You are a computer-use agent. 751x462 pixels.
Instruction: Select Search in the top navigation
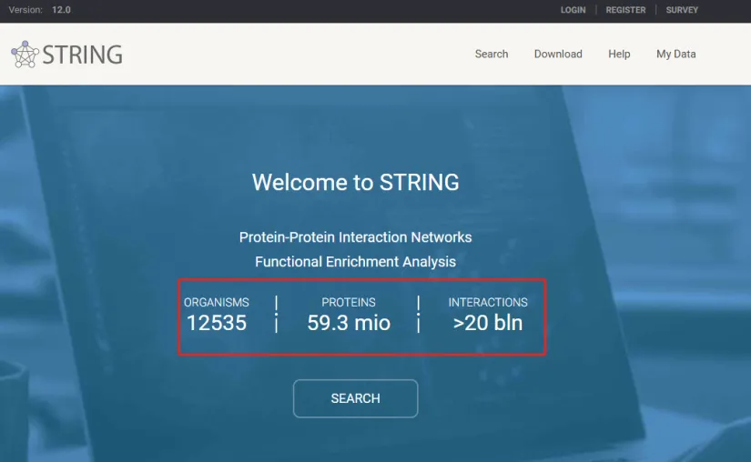492,54
